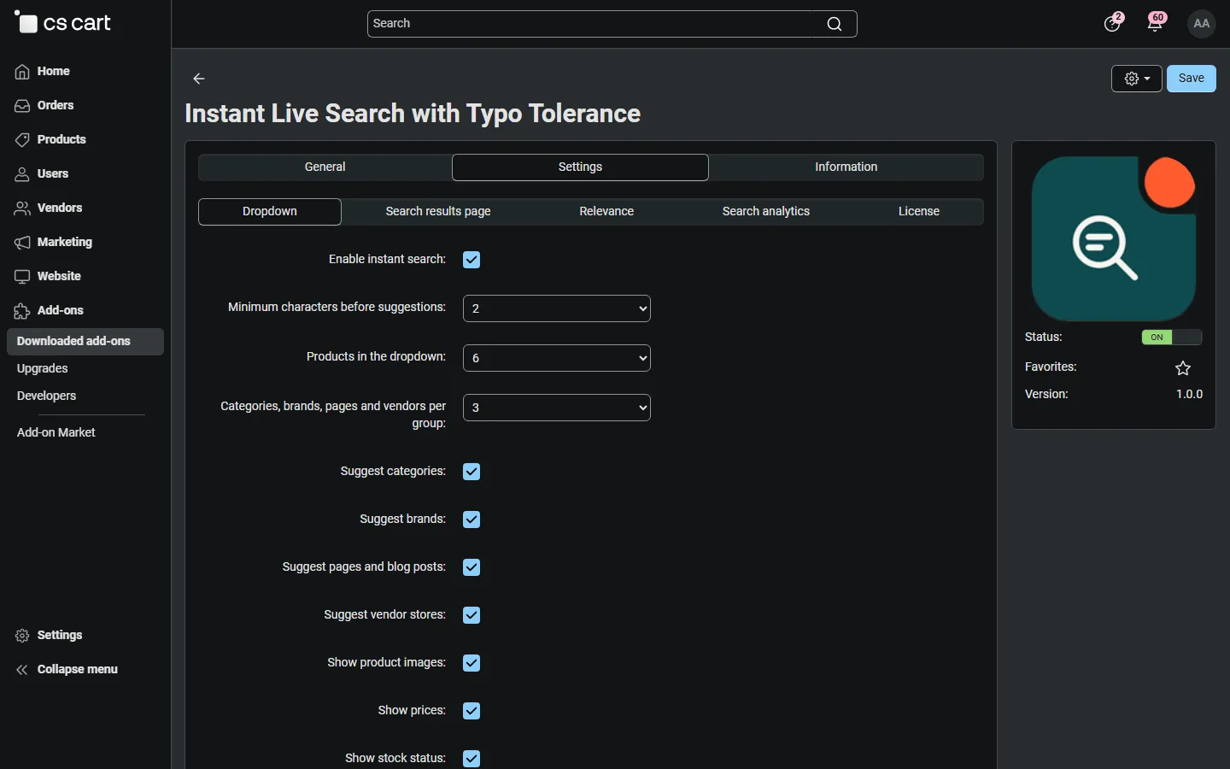Open the gear actions dropdown near Save
This screenshot has width=1230, height=769.
tap(1137, 79)
